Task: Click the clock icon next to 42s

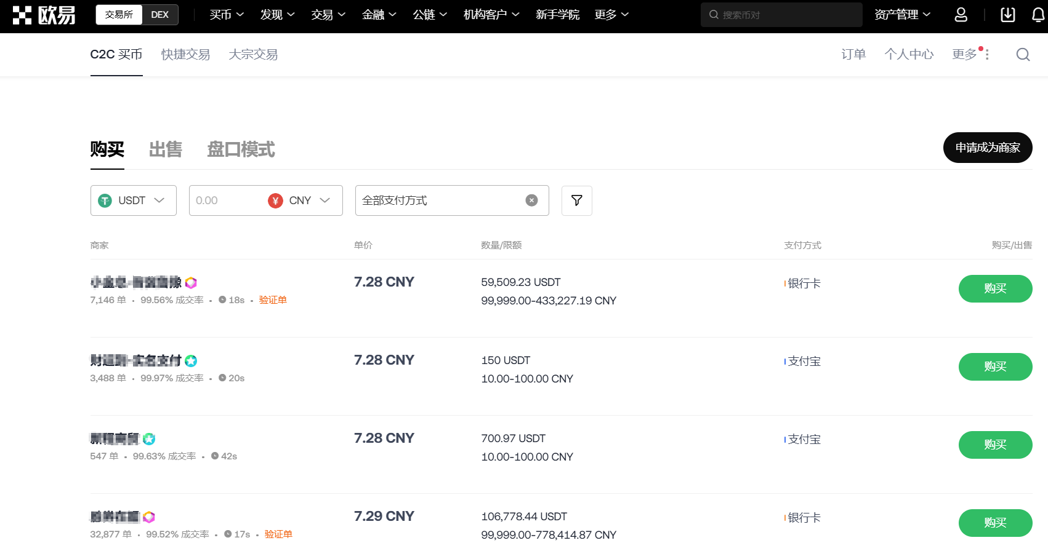Action: pos(215,456)
